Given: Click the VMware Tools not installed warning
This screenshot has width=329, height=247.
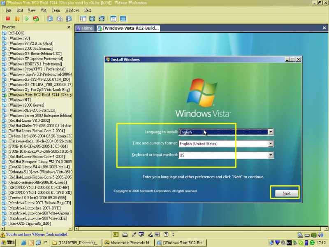Looking at the screenshot, I should (x=34, y=234).
